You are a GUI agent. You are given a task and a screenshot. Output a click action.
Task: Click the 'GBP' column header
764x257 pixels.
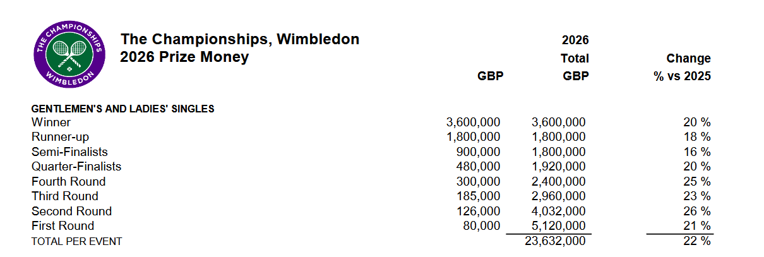point(490,76)
